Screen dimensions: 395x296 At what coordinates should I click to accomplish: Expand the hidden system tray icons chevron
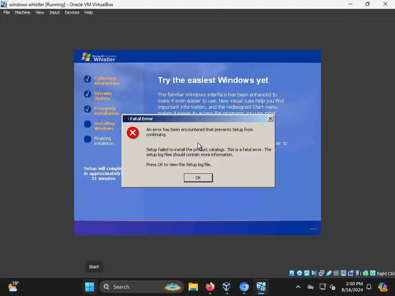pos(298,287)
